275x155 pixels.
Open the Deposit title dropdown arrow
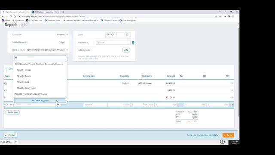click(x=20, y=25)
